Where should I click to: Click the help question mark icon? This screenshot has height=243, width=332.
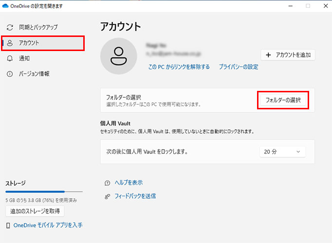(107, 183)
